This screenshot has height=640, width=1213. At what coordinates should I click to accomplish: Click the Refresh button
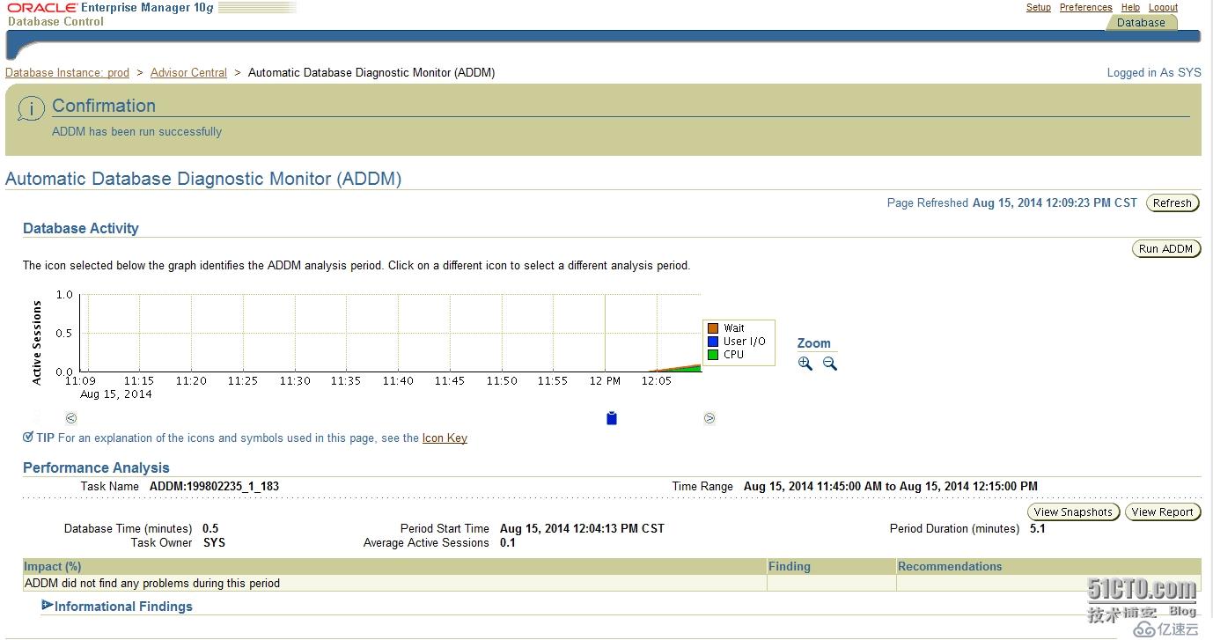tap(1173, 203)
